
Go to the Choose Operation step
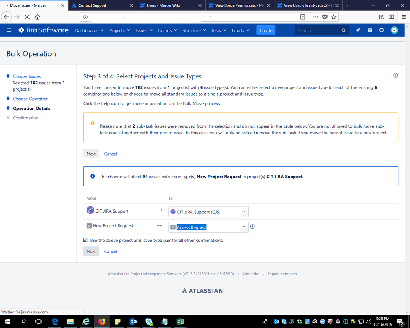31,99
